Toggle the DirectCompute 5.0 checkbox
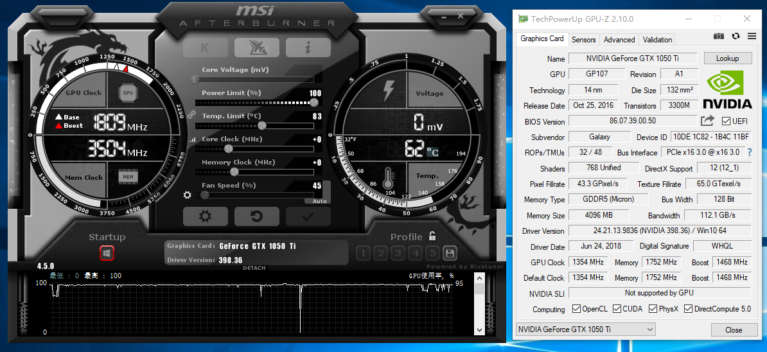 (x=688, y=309)
